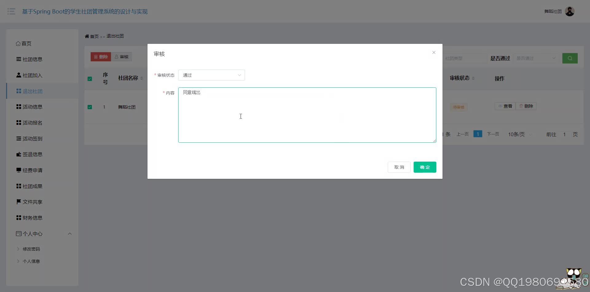Confirm the review with 确定 button

coord(425,167)
